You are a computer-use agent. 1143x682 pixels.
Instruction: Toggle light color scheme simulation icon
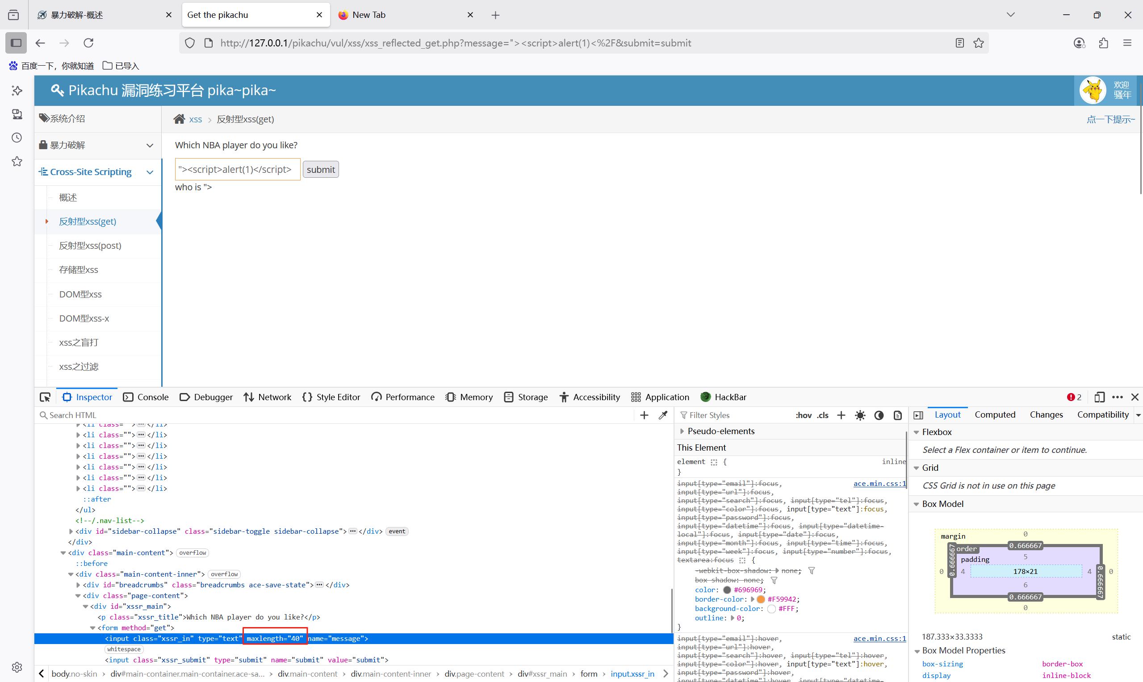point(860,415)
